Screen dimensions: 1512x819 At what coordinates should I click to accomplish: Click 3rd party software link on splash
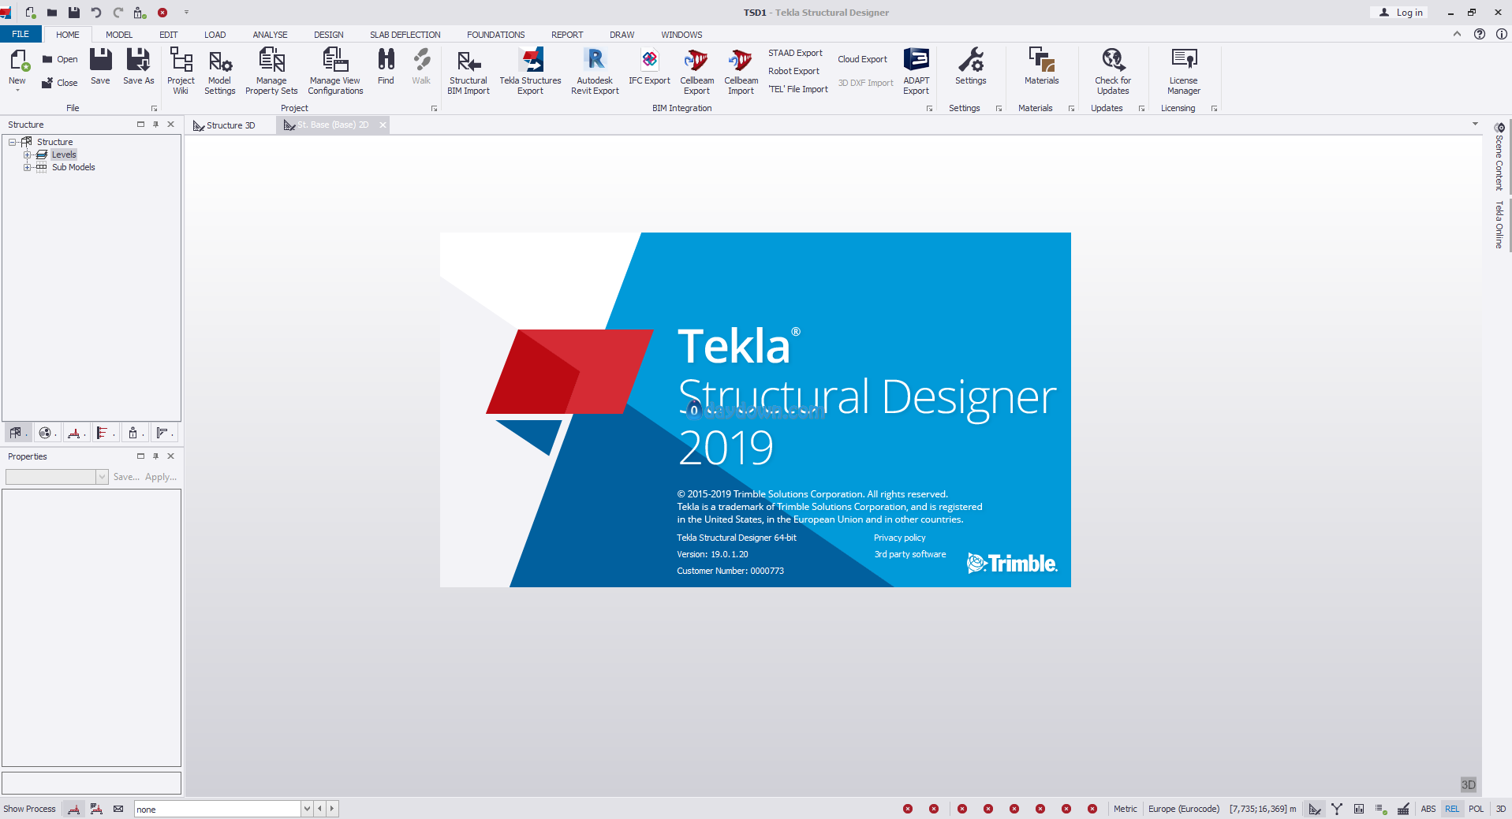coord(910,554)
